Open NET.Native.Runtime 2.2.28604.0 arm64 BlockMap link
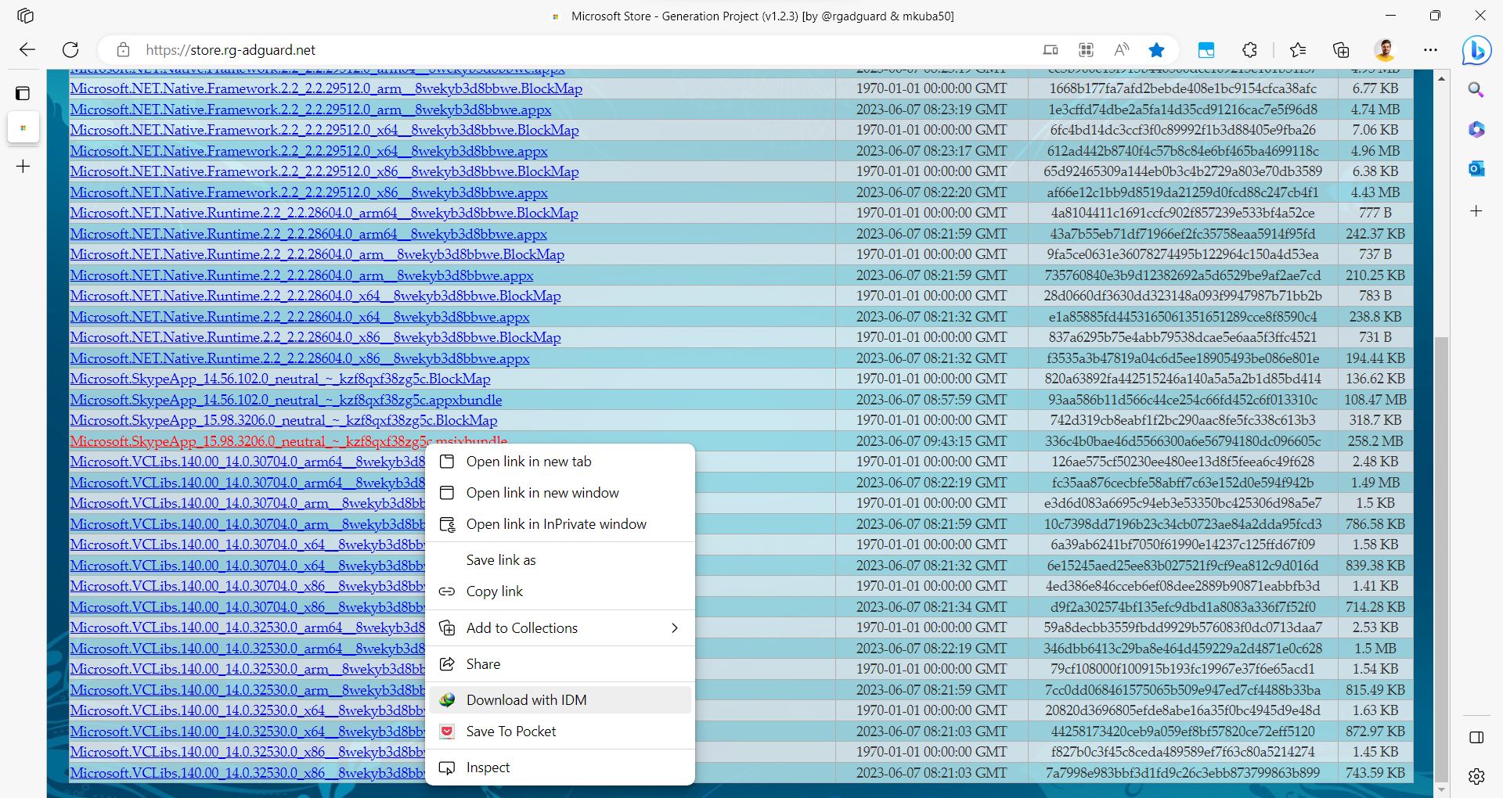 324,213
